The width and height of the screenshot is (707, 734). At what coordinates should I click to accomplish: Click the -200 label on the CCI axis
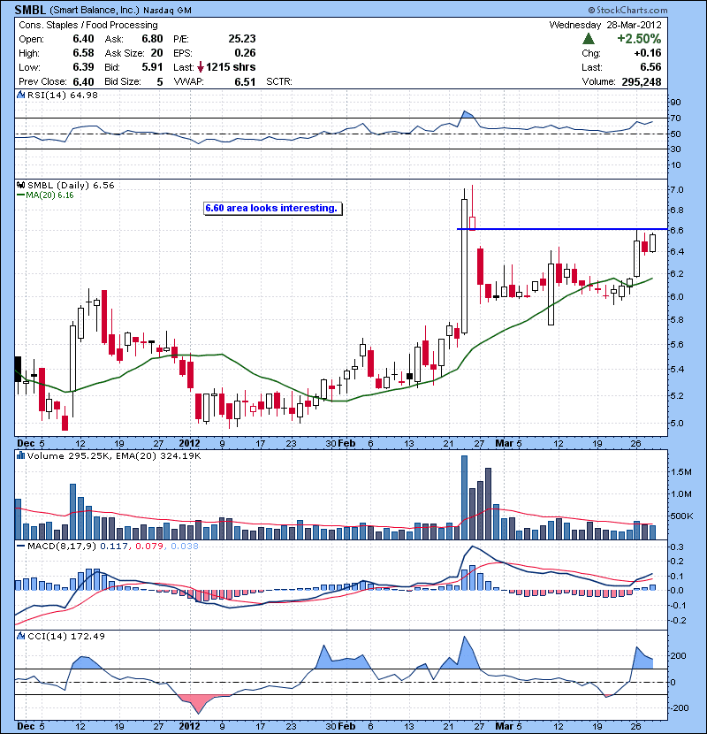tap(679, 708)
